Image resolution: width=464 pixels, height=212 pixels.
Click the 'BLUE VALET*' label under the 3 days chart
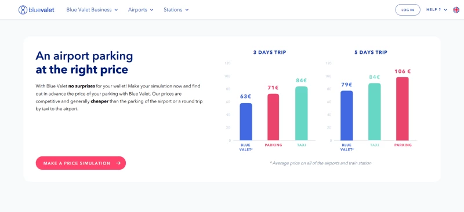(x=245, y=147)
